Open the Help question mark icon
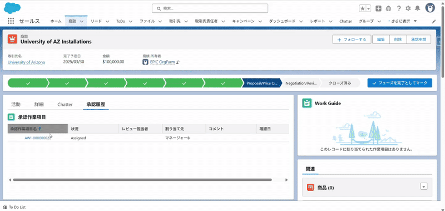 click(399, 8)
